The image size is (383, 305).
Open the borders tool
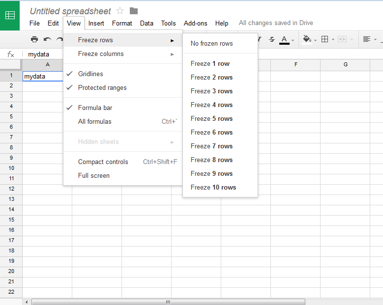pos(324,39)
